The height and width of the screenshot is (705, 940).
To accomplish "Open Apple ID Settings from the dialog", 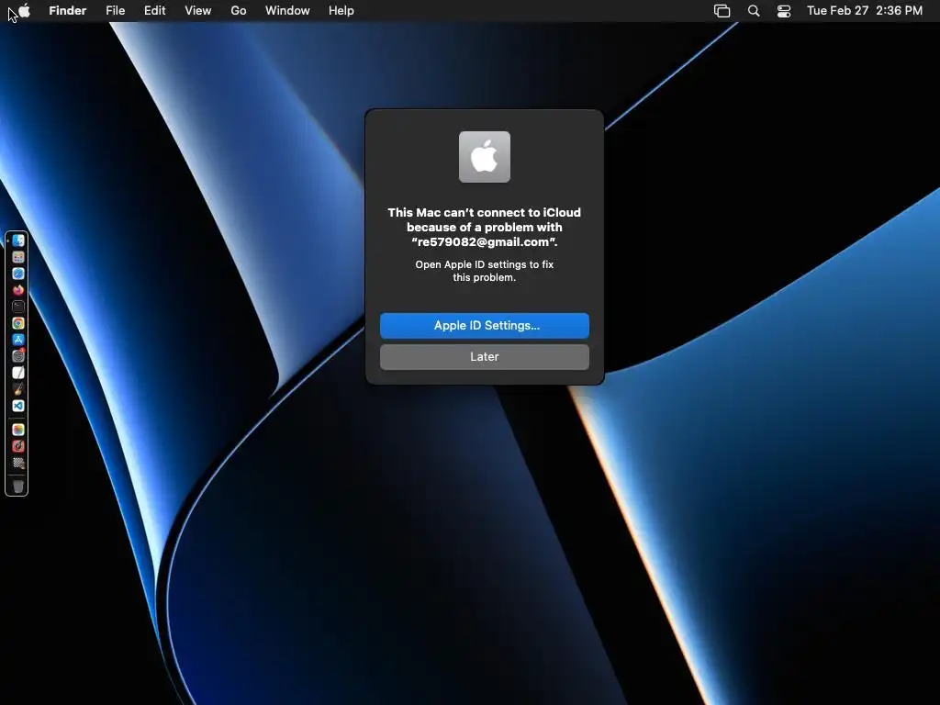I will (485, 326).
